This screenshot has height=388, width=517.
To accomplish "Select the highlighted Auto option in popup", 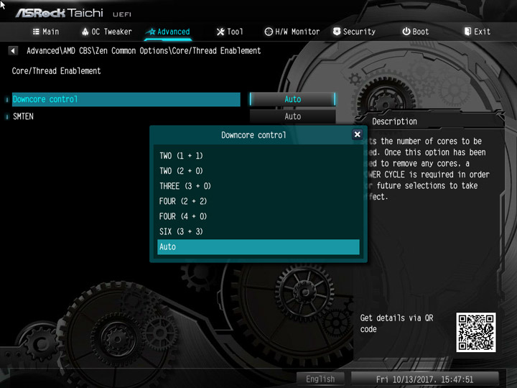I will 258,246.
